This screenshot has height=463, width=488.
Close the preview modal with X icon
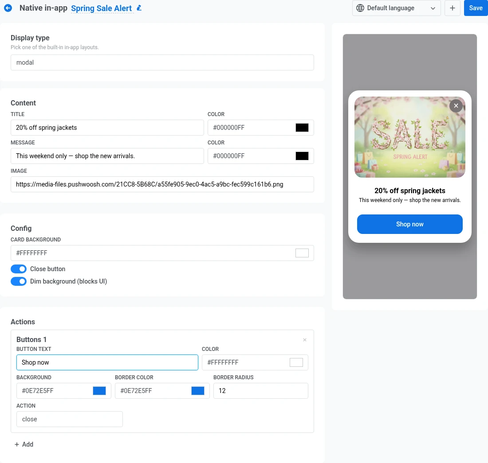click(x=456, y=105)
